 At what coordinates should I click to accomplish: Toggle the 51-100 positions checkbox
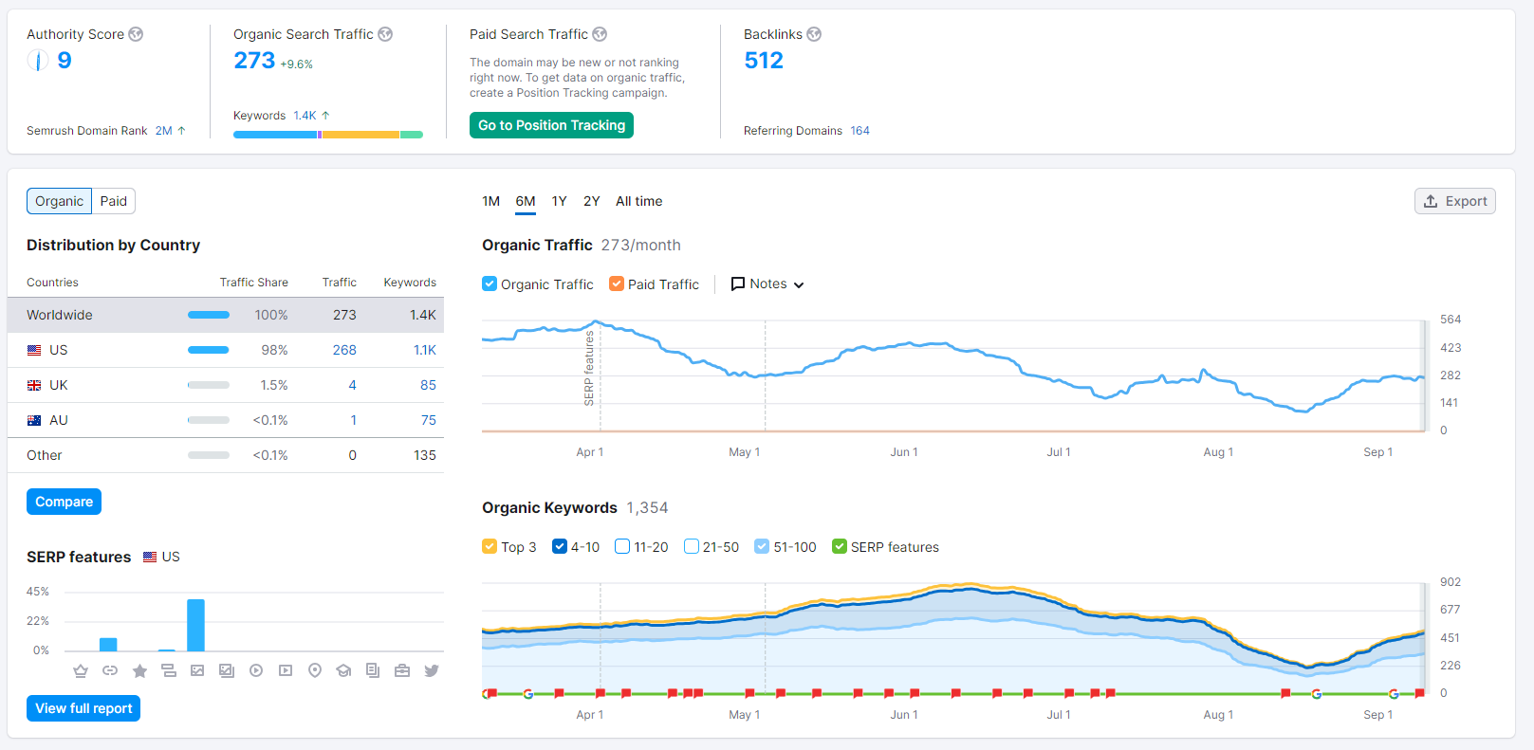(762, 546)
